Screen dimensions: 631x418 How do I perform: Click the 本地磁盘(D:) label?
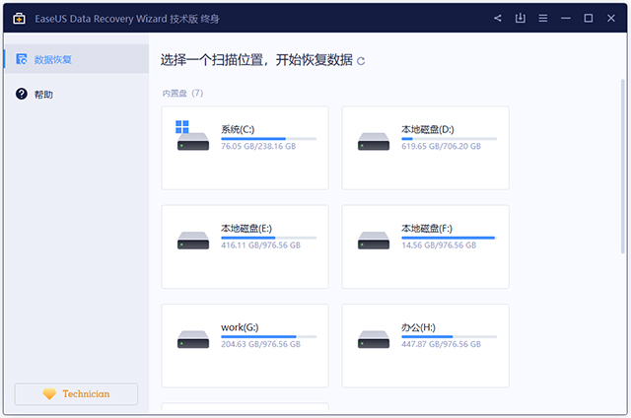click(427, 129)
